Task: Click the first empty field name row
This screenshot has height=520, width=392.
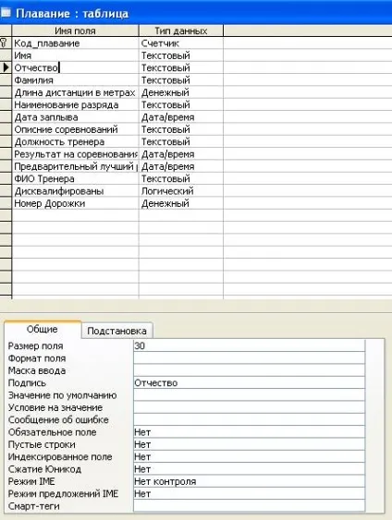Action: (75, 215)
